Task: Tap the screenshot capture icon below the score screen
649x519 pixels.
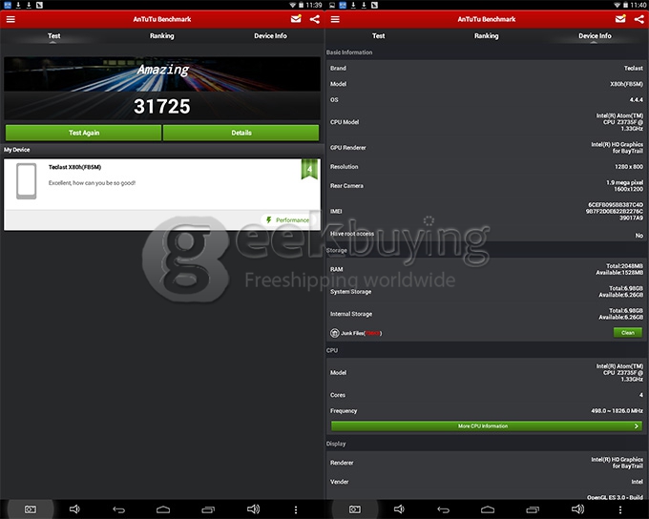Action: tap(30, 509)
